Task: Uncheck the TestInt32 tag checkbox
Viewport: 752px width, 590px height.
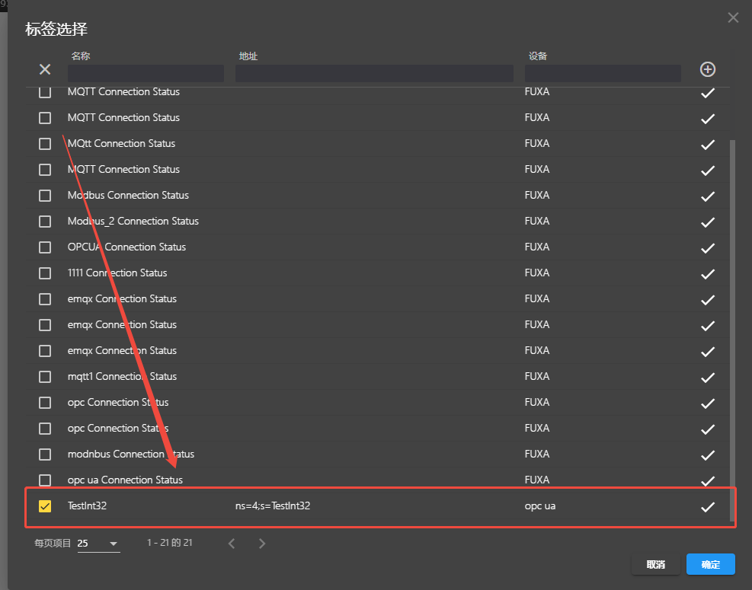Action: [x=45, y=506]
